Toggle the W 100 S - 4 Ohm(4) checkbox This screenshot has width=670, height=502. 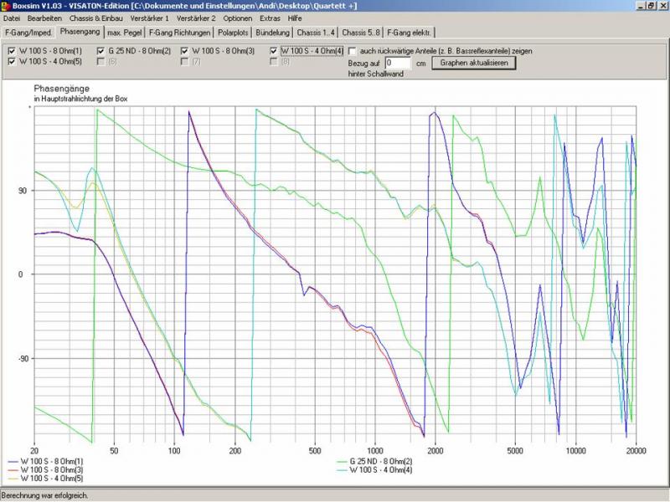[x=275, y=51]
